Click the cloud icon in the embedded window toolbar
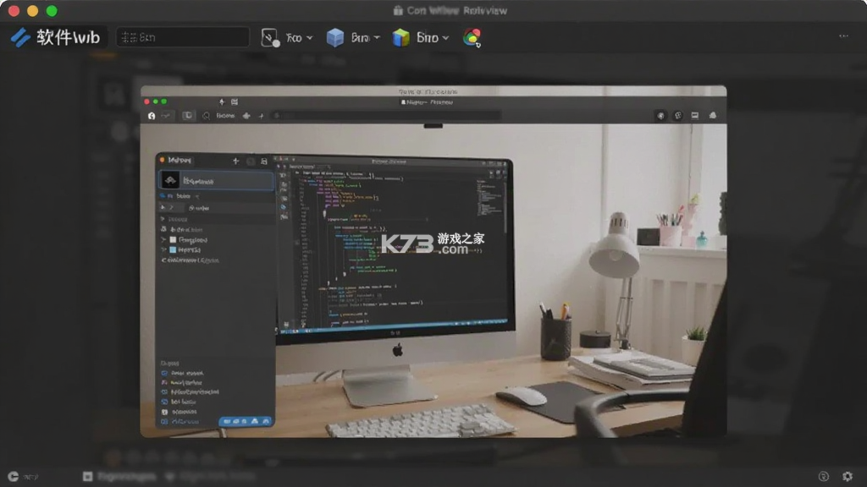This screenshot has width=867, height=487. click(x=713, y=115)
